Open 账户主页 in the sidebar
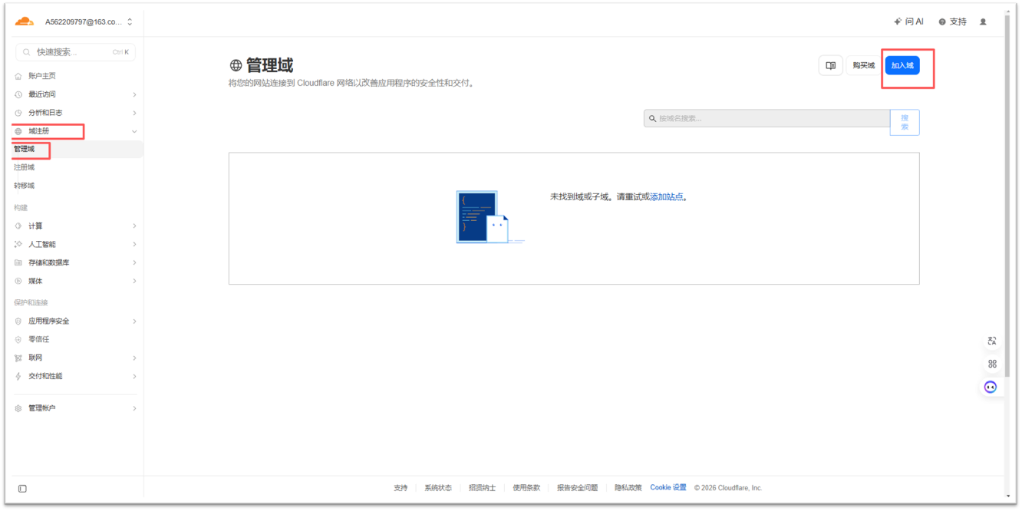Image resolution: width=1022 pixels, height=511 pixels. coord(42,76)
